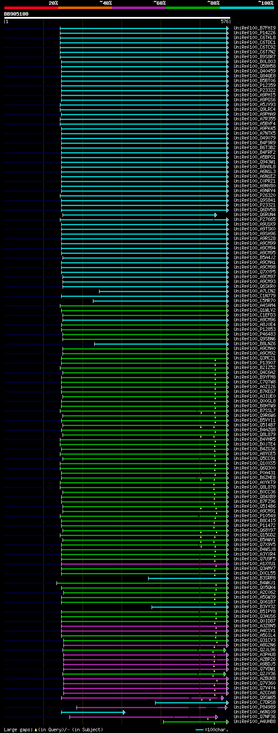This screenshot has width=278, height=733.
Task: Select UniRef100_Q3MC21 label
Action: [255, 358]
